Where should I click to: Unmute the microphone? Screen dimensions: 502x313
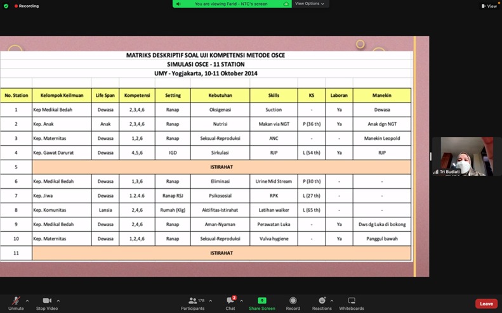(16, 302)
